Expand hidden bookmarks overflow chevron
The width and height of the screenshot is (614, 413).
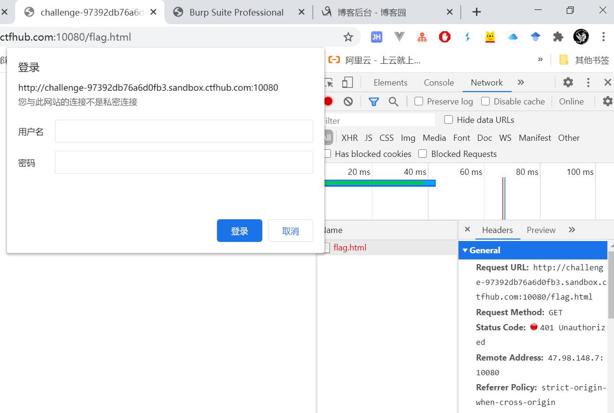pos(540,60)
